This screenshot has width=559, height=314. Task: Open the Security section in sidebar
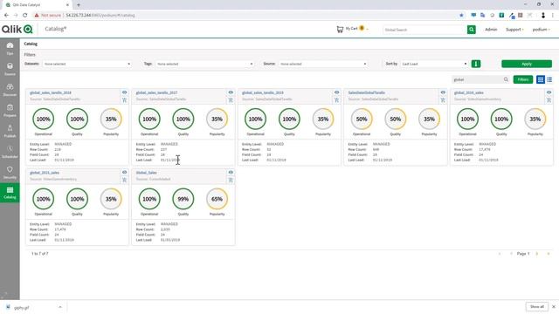10,173
